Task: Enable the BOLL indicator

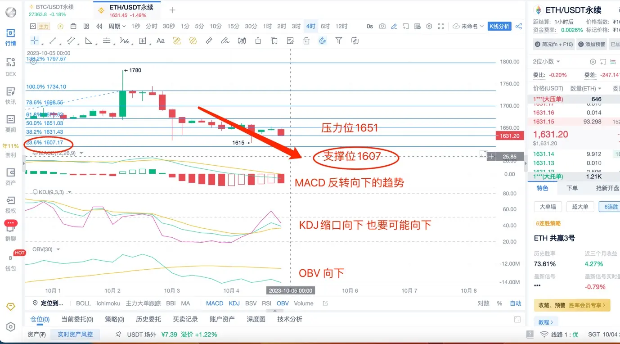Action: [84, 303]
